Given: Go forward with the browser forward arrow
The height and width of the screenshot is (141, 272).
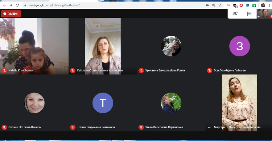Looking at the screenshot, I should pyautogui.click(x=11, y=5).
